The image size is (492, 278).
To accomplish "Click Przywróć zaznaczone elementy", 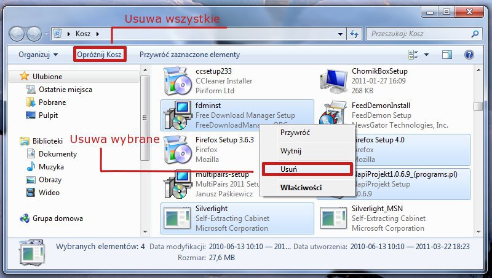I will tap(189, 55).
